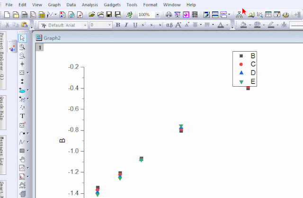Image resolution: width=303 pixels, height=198 pixels.
Task: Toggle Underline text formatting
Action: (x=135, y=25)
